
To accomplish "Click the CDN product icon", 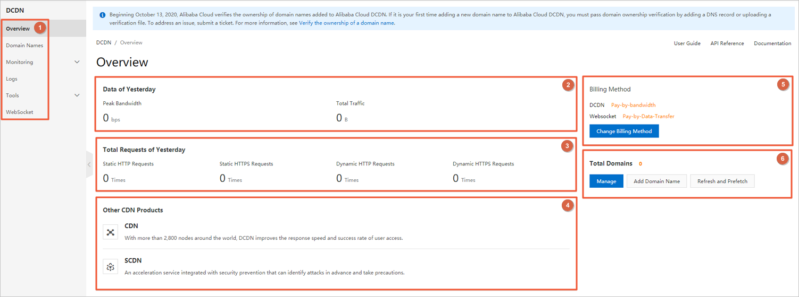I will click(x=111, y=232).
